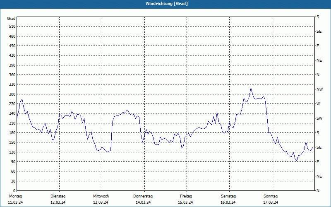Click the 330 value on the y-axis

click(x=12, y=84)
